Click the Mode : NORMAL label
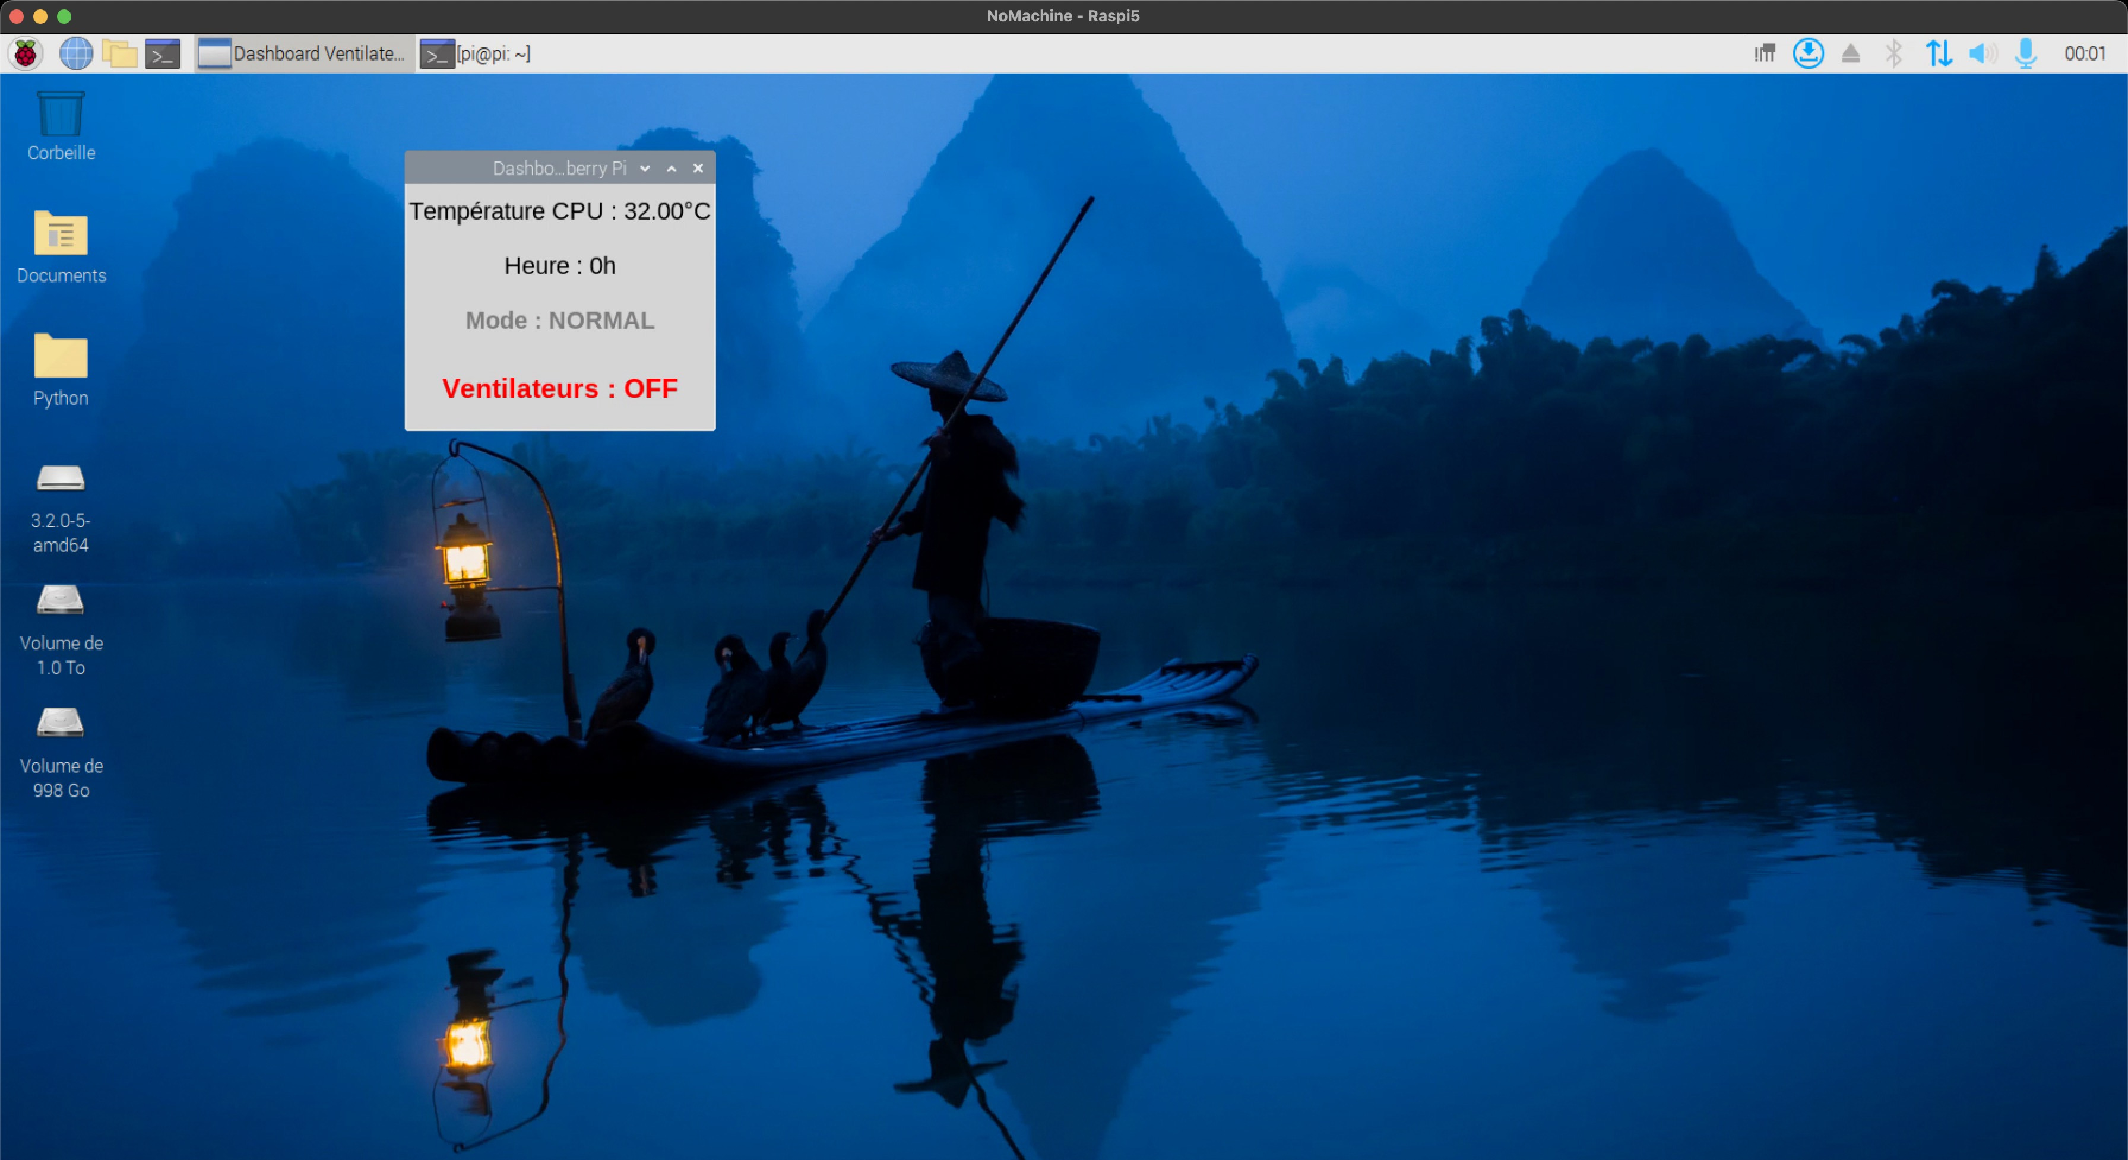Viewport: 2128px width, 1160px height. click(x=559, y=321)
